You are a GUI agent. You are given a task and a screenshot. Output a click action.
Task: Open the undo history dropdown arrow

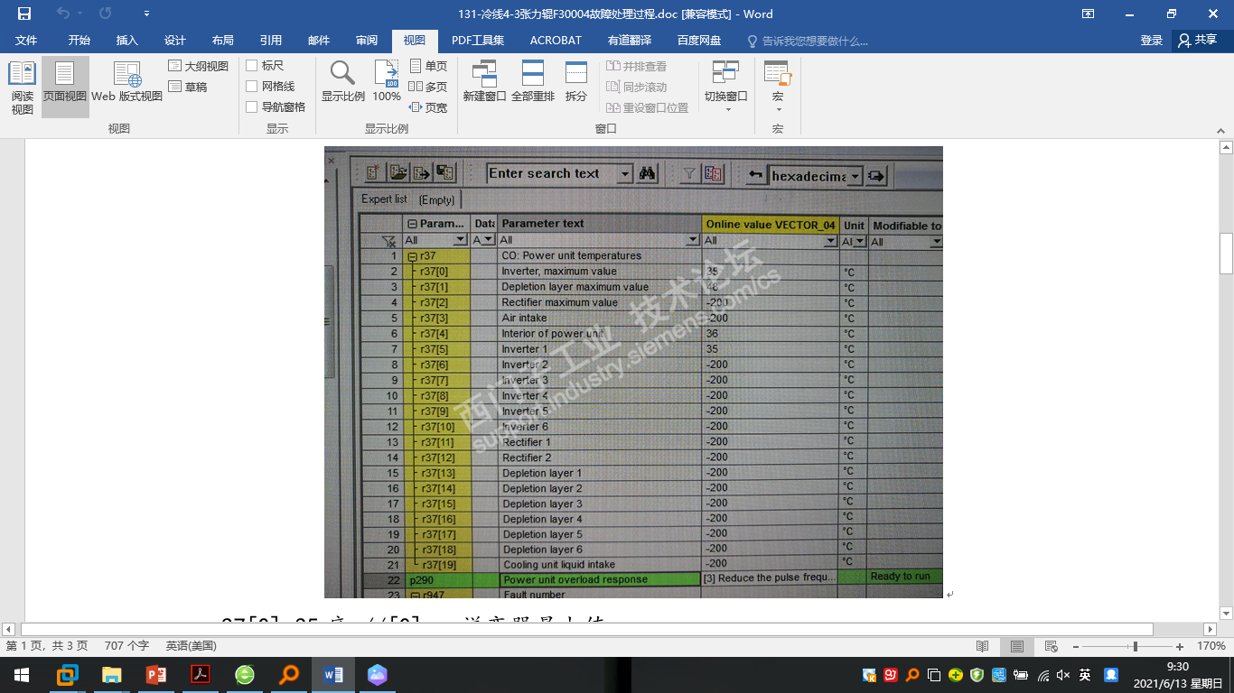point(79,14)
